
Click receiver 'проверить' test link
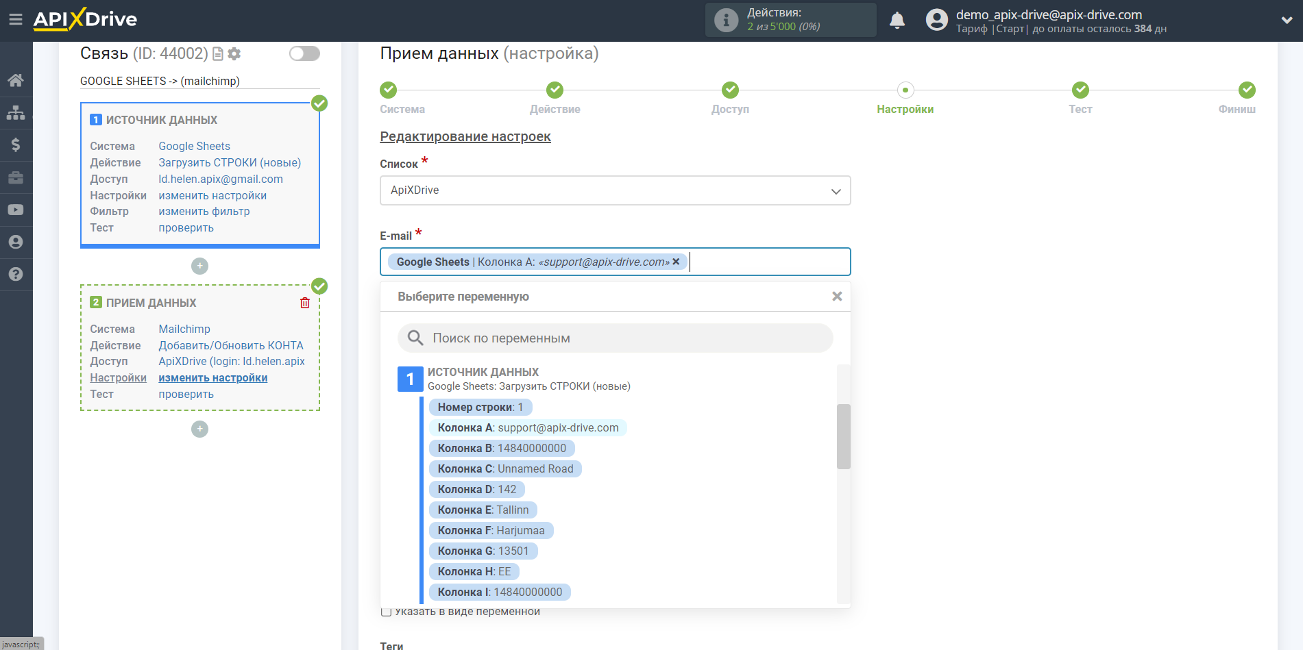coord(186,394)
